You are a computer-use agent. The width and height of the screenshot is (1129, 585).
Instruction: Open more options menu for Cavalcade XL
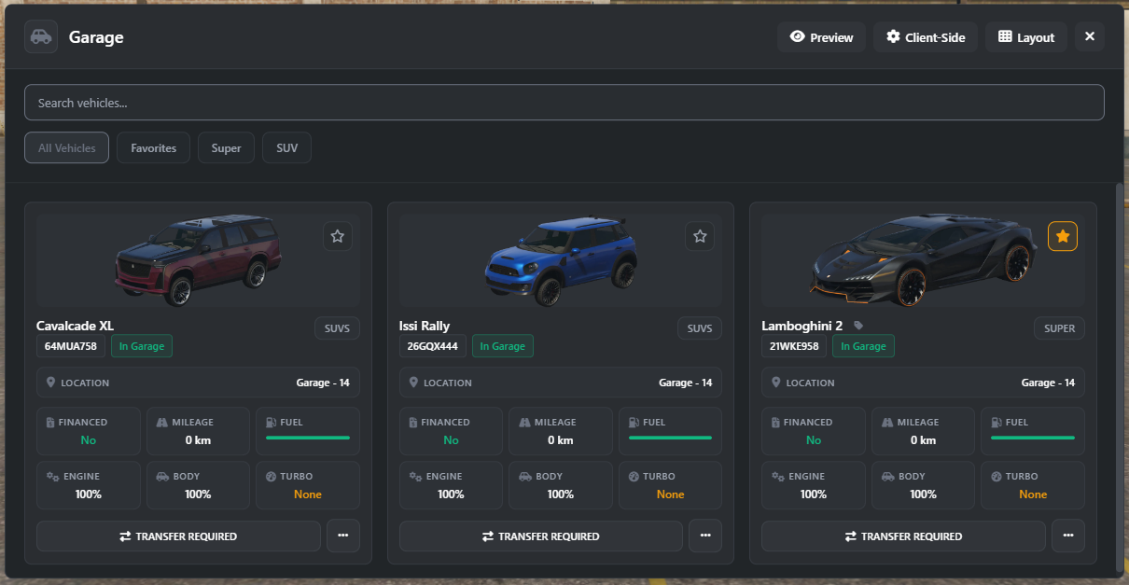[342, 536]
